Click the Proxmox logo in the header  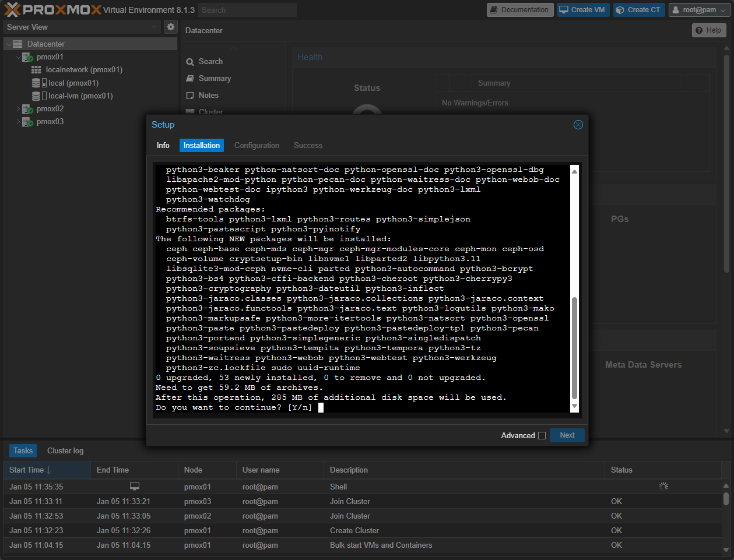coord(52,10)
